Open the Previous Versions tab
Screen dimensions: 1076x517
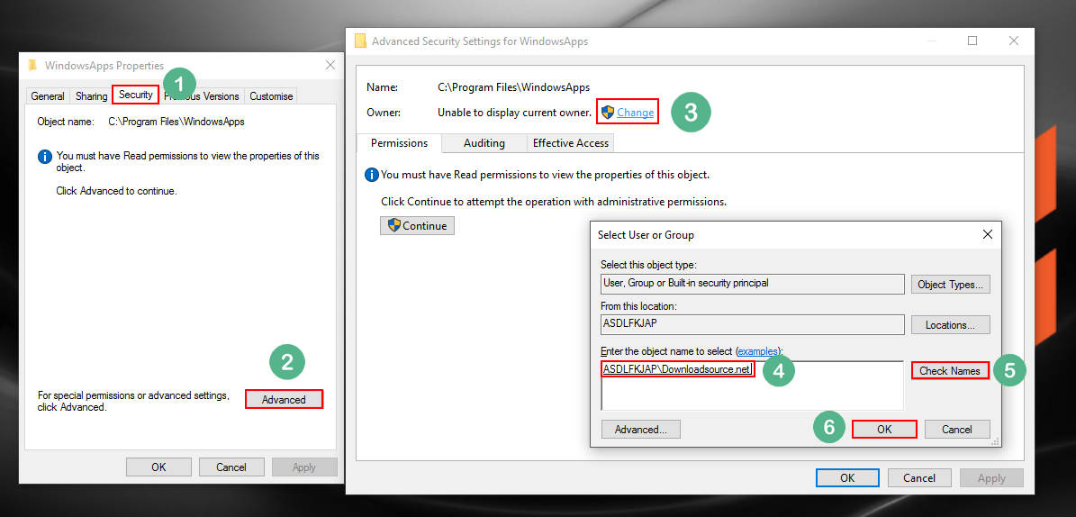point(201,96)
